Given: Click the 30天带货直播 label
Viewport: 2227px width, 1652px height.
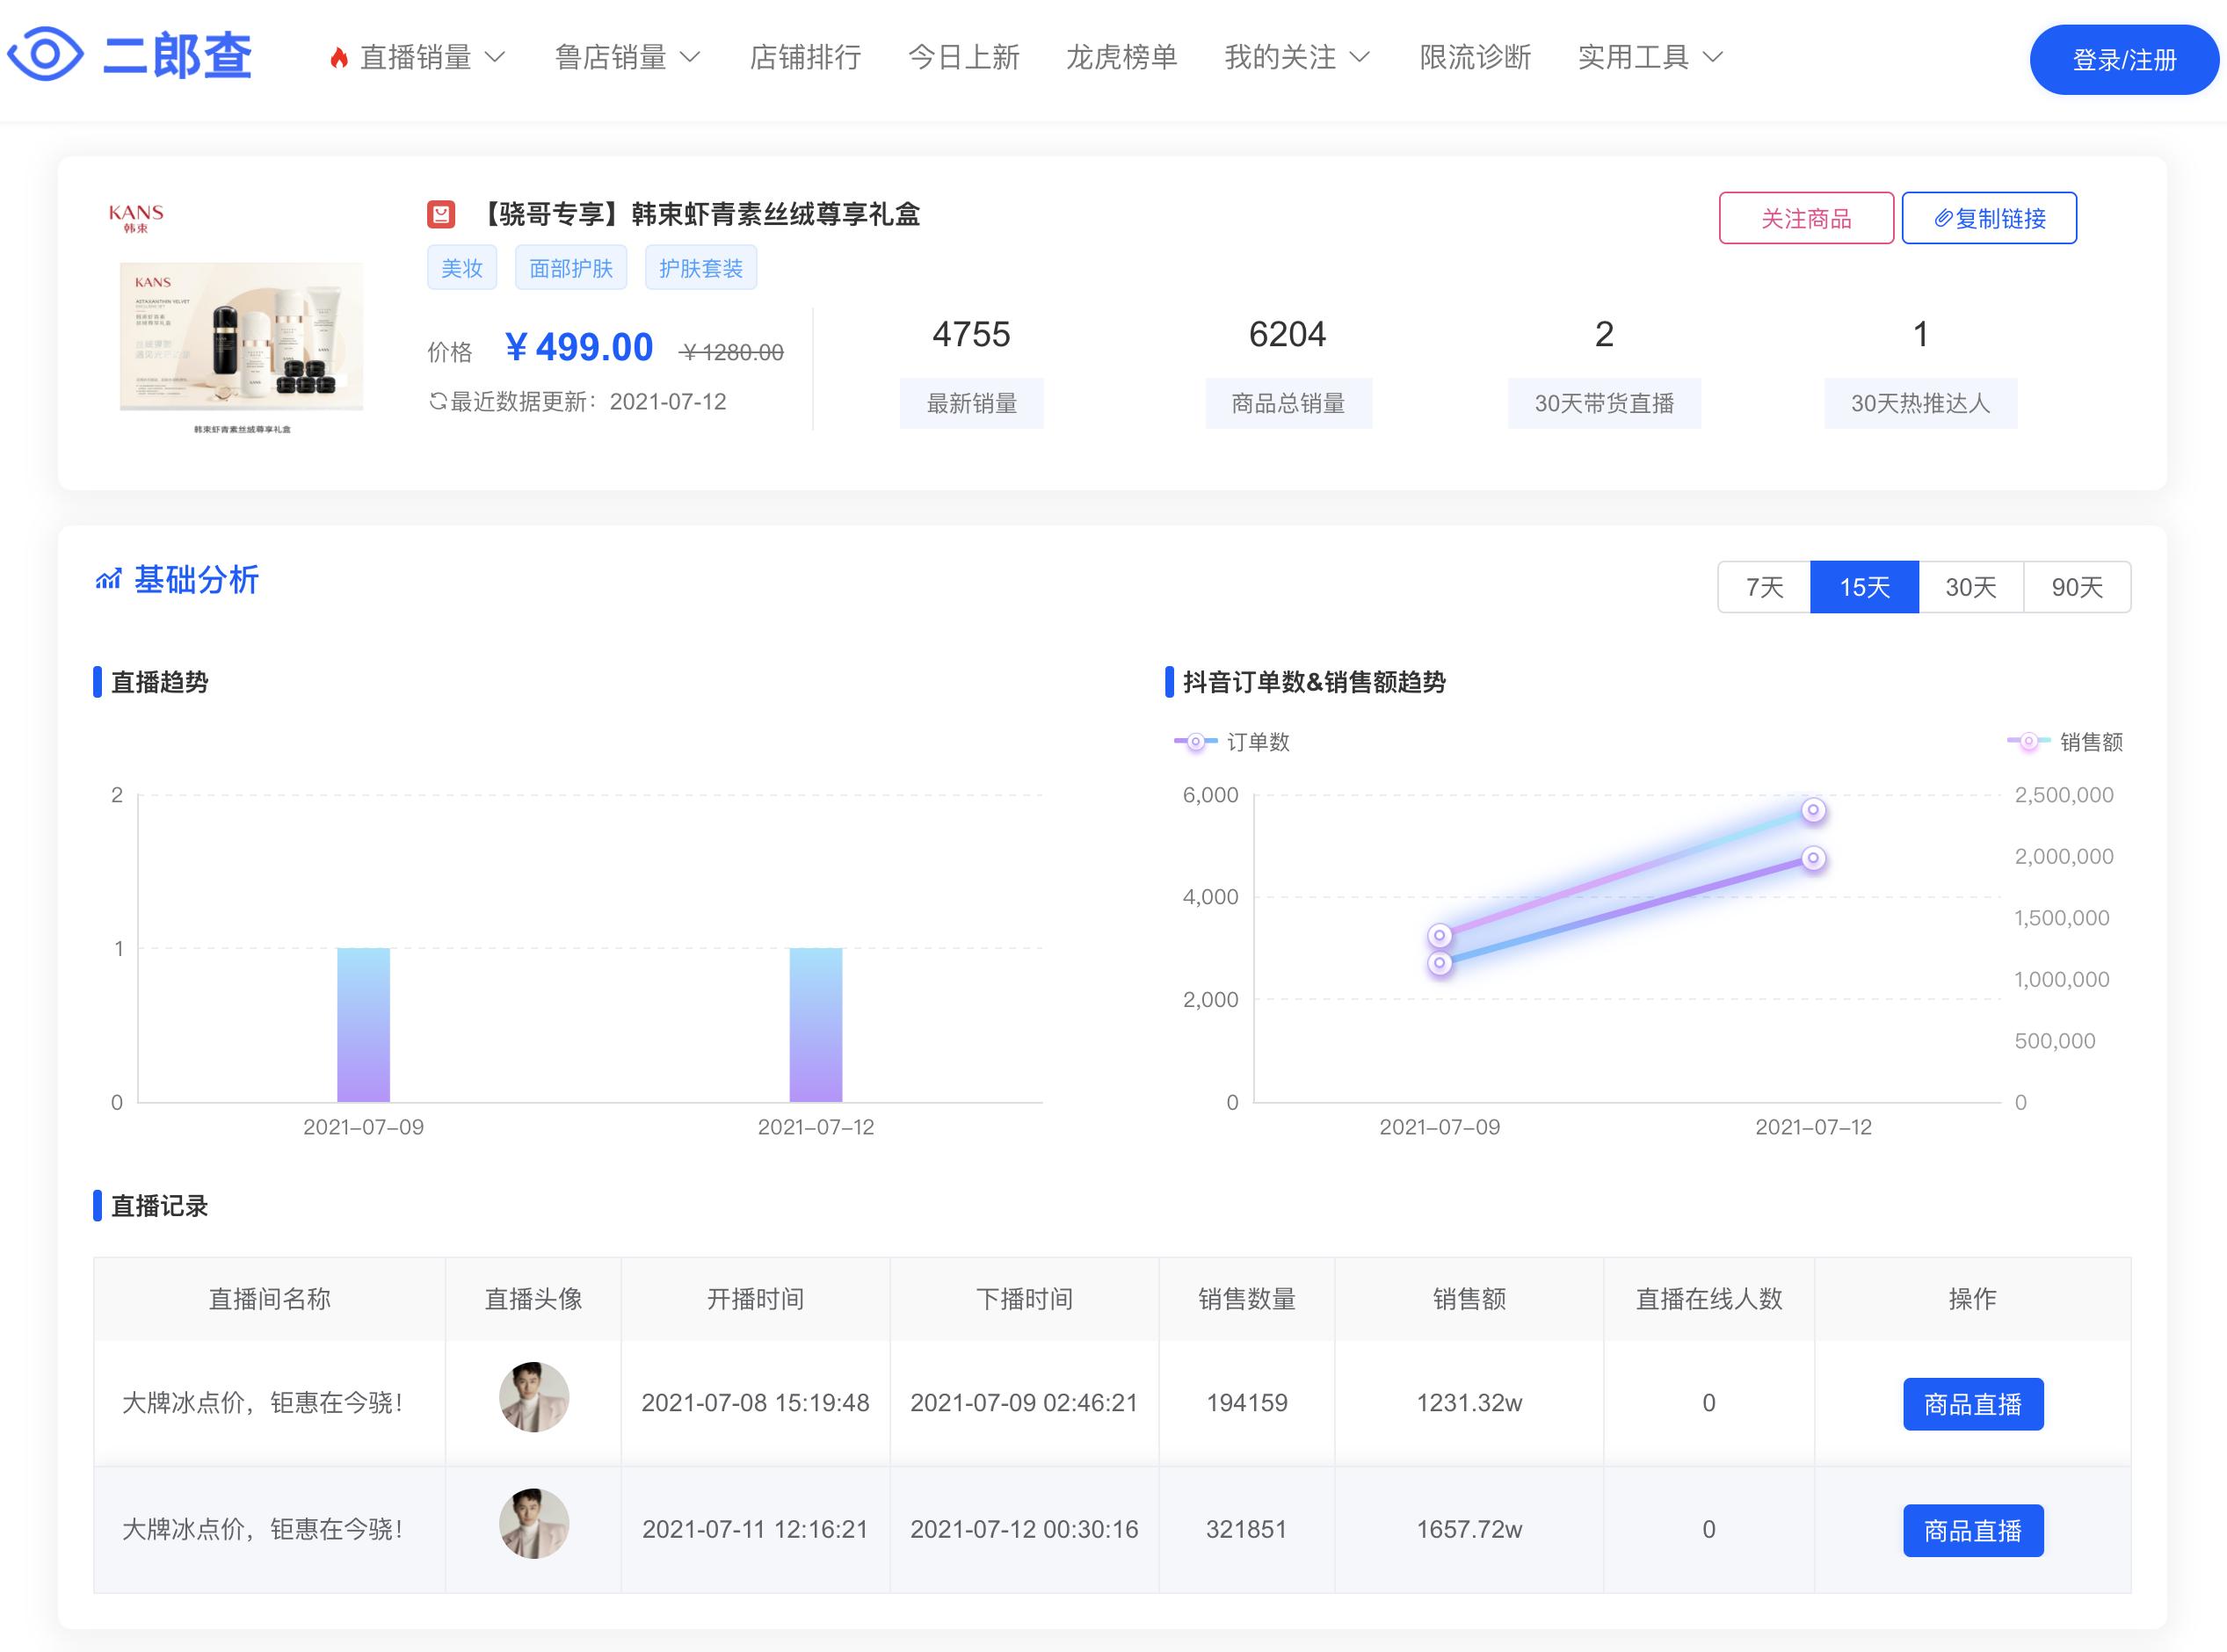Looking at the screenshot, I should click(x=1604, y=403).
